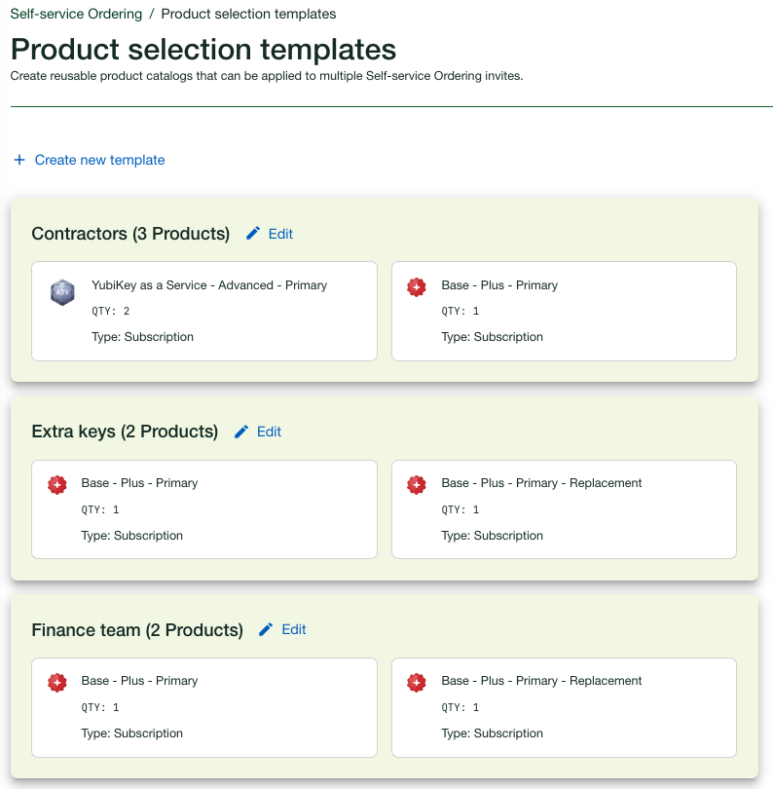Click the Base Plus Primary icon in Finance team

coord(57,683)
